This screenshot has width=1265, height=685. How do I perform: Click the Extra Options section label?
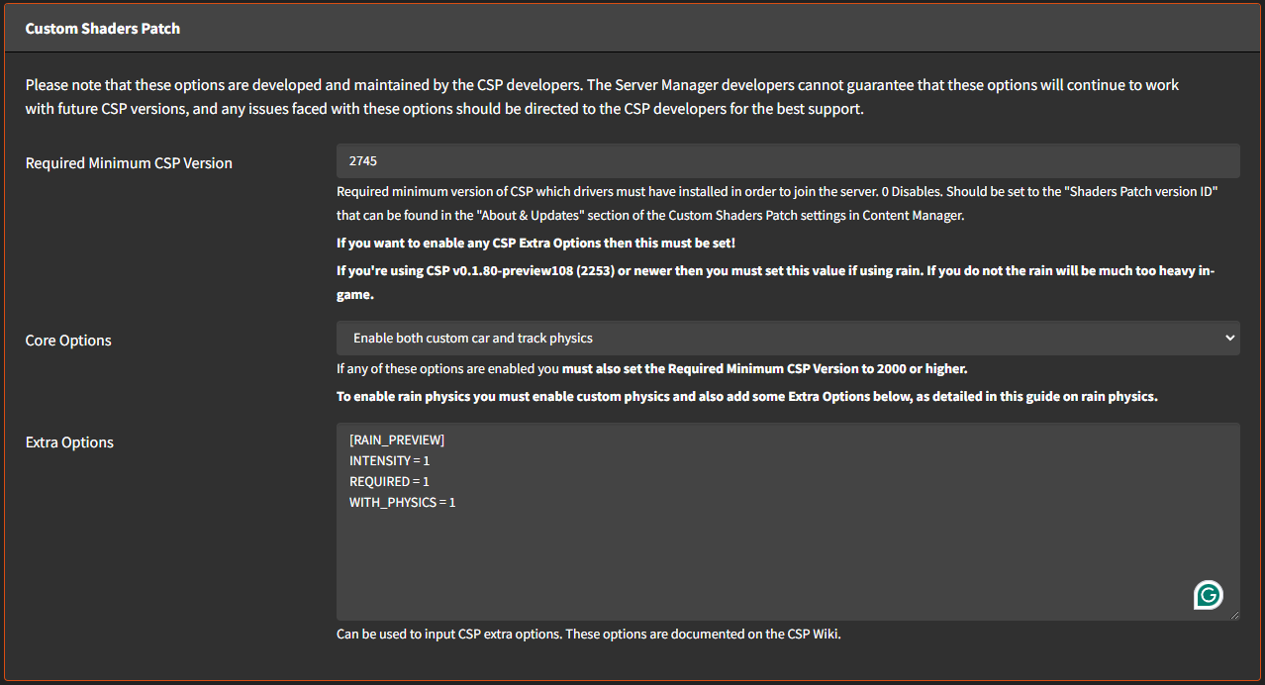[x=69, y=441]
